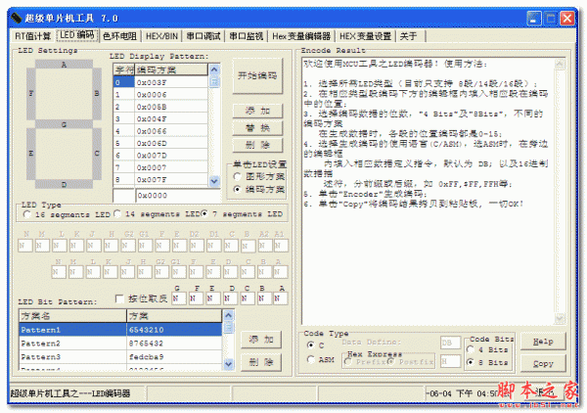Toggle segment D of LED display
Image resolution: width=587 pixels, height=413 pixels.
64,184
